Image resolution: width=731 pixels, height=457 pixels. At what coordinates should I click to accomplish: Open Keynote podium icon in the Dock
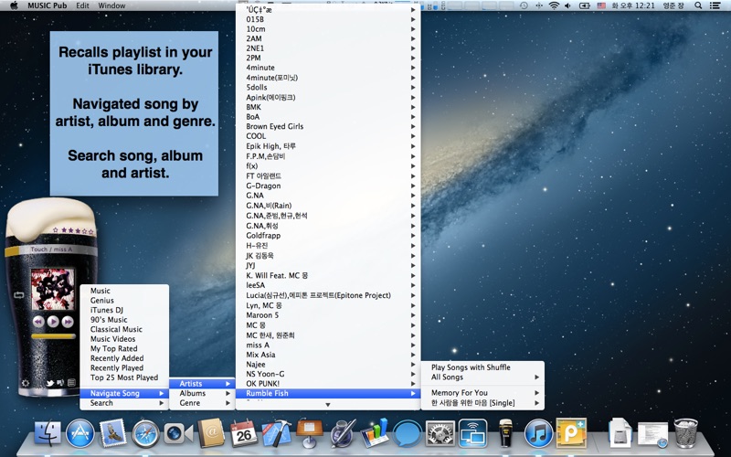click(x=309, y=433)
